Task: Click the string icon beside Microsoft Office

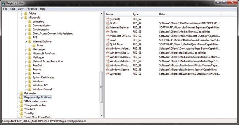Action: click(x=108, y=36)
